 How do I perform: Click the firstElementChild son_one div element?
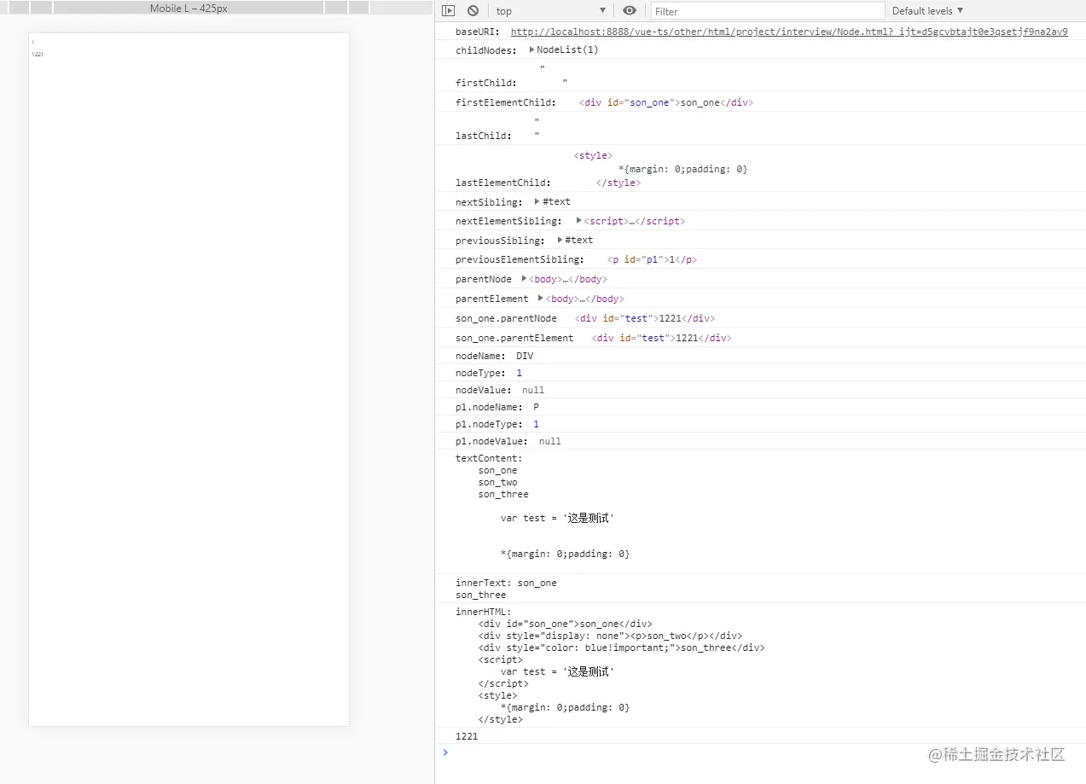[666, 102]
